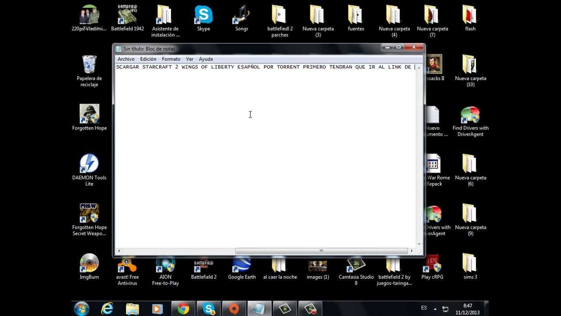This screenshot has height=316, width=561.
Task: Select the battlefiedl 2 parches folder
Action: point(280,21)
